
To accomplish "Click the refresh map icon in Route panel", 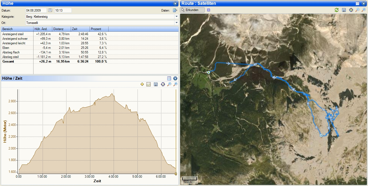I will 336,10.
